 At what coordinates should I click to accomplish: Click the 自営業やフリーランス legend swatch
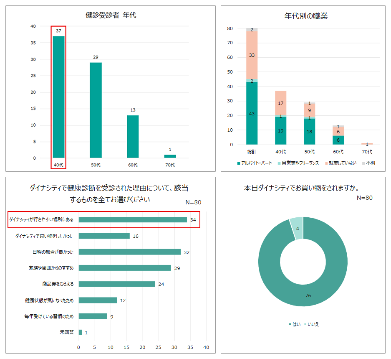(x=279, y=163)
